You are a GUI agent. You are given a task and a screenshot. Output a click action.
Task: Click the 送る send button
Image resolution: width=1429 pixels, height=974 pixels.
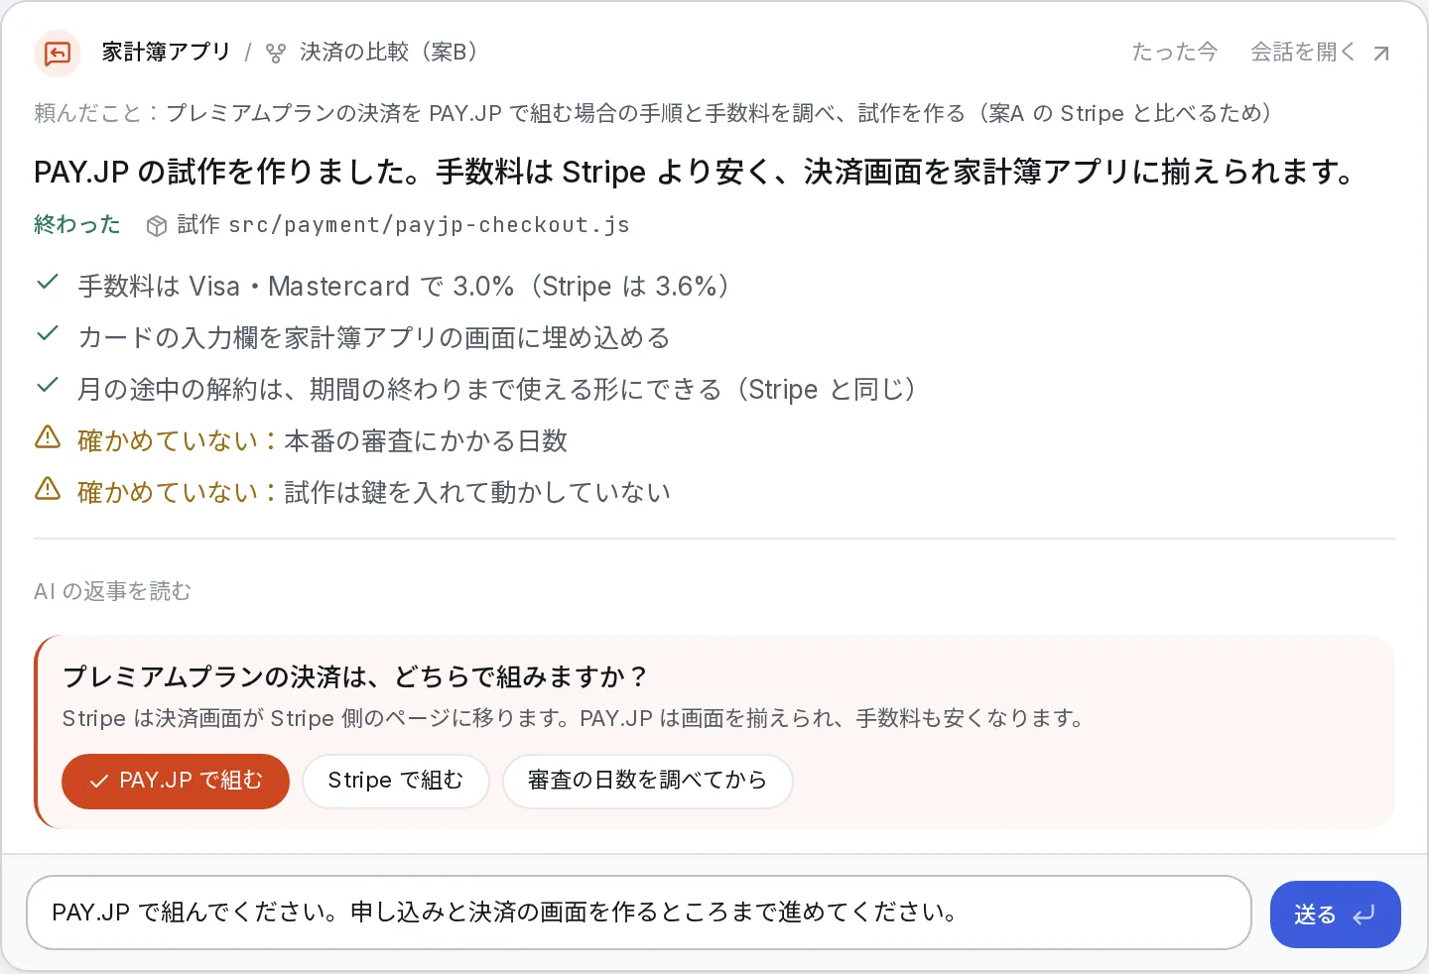tap(1335, 914)
